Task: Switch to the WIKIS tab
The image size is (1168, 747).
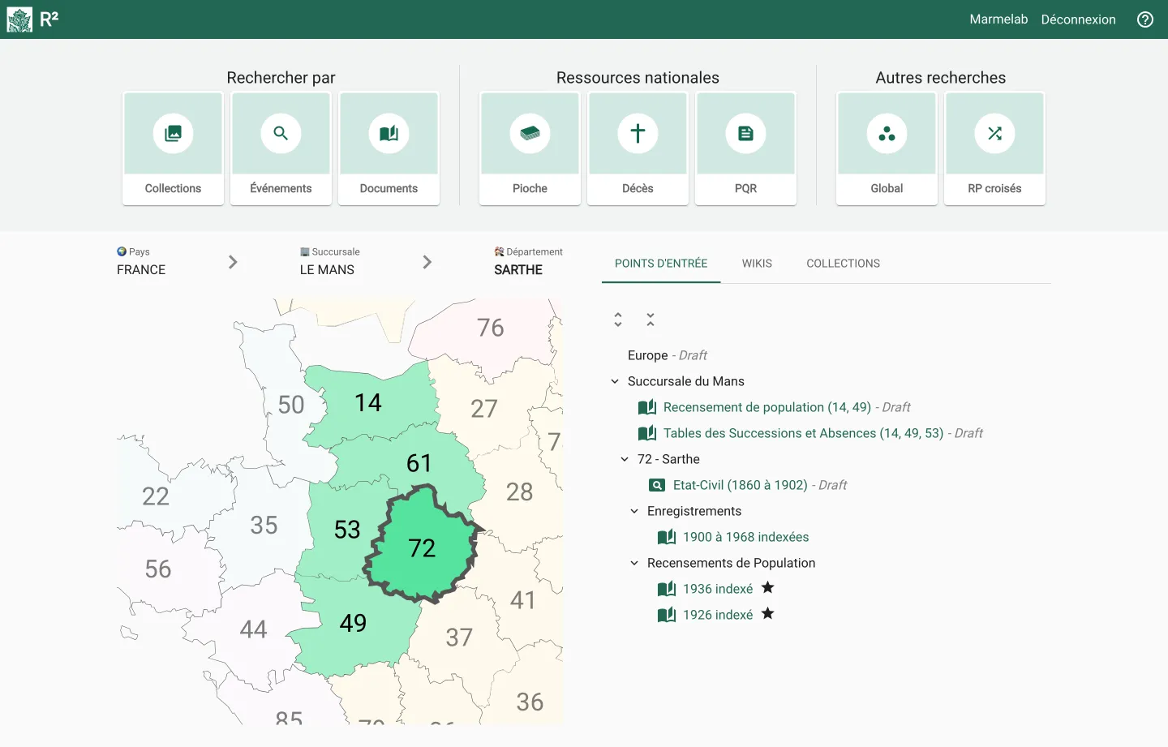Action: (x=757, y=264)
